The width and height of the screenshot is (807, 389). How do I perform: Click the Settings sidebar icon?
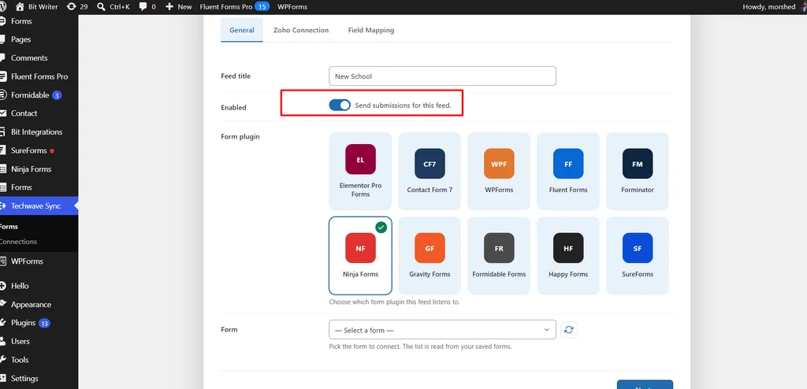click(x=2, y=378)
